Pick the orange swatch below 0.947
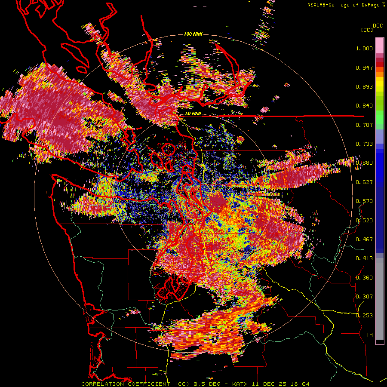This screenshot has width=387, height=387. click(x=380, y=74)
